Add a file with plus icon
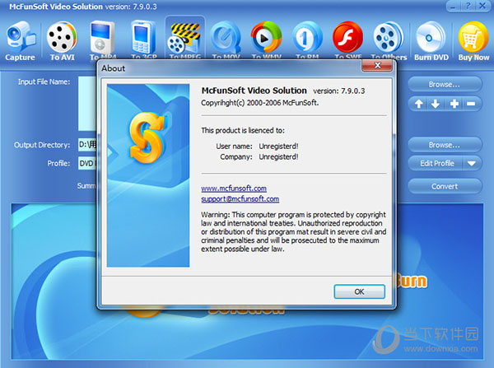494x368 pixels. 454,104
